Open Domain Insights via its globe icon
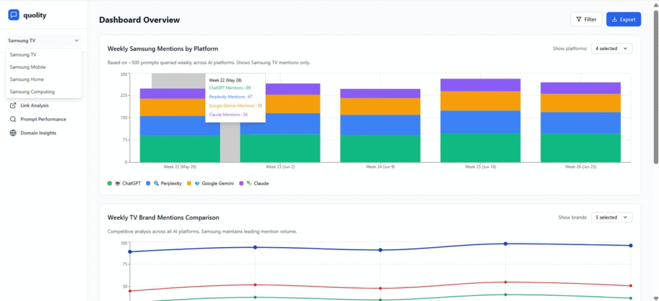Screen dimensions: 659x301 [x=13, y=133]
